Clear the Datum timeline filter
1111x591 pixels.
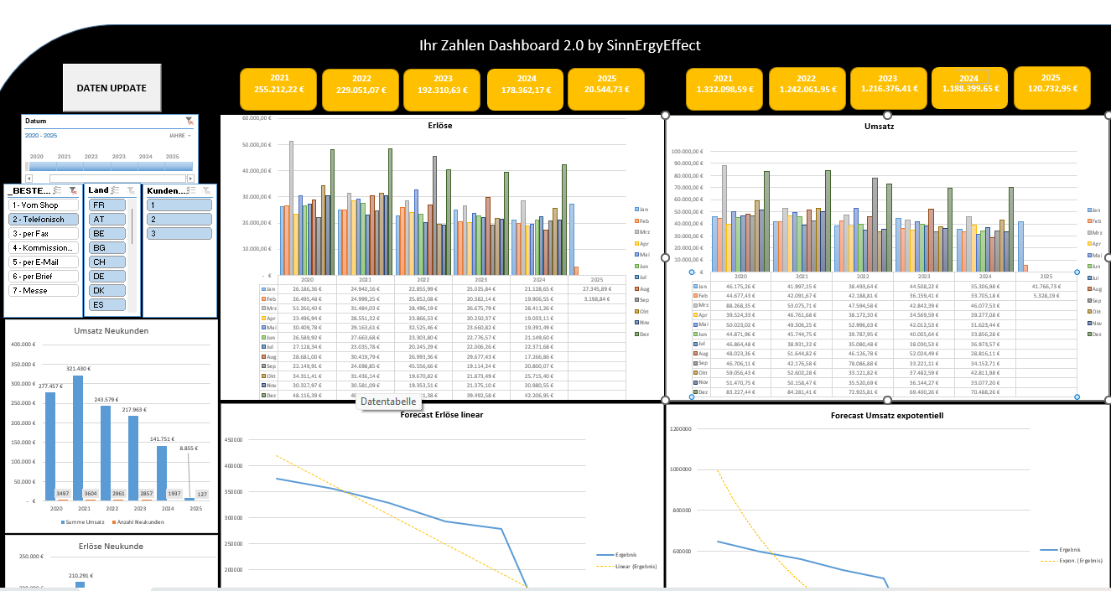click(189, 122)
